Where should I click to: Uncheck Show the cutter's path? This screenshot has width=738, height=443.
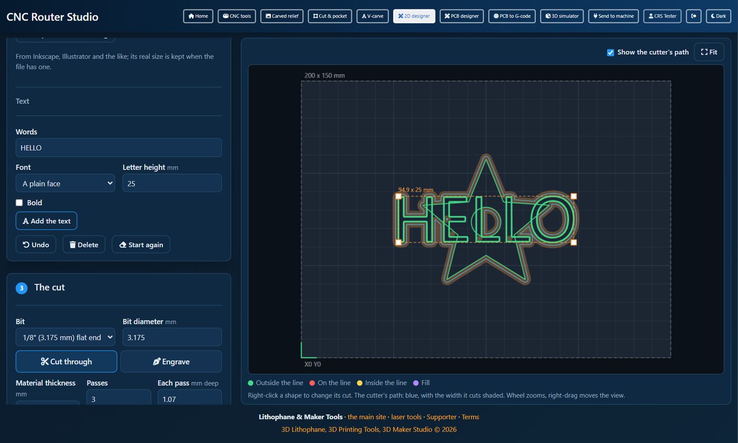point(610,52)
